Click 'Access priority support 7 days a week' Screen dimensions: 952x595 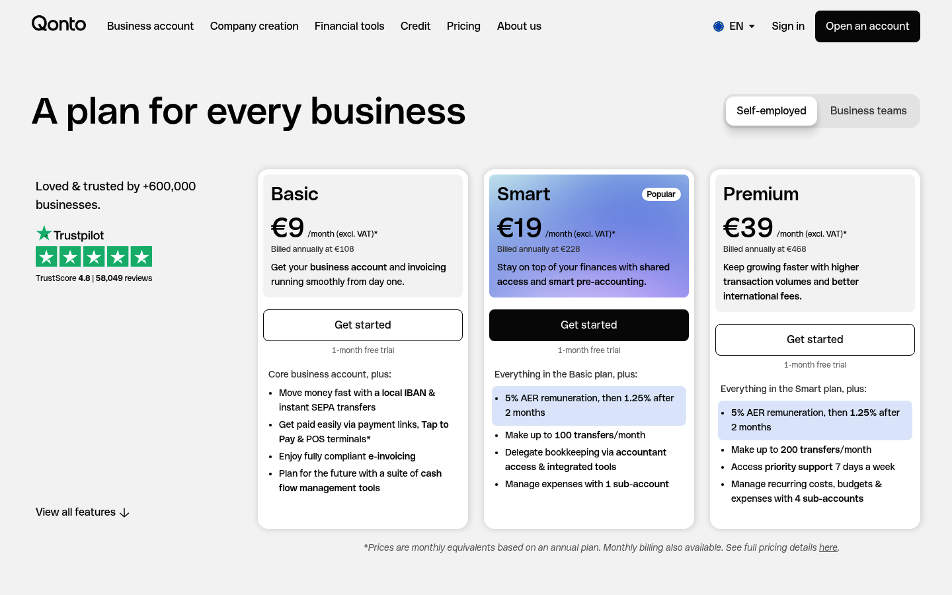(x=813, y=467)
